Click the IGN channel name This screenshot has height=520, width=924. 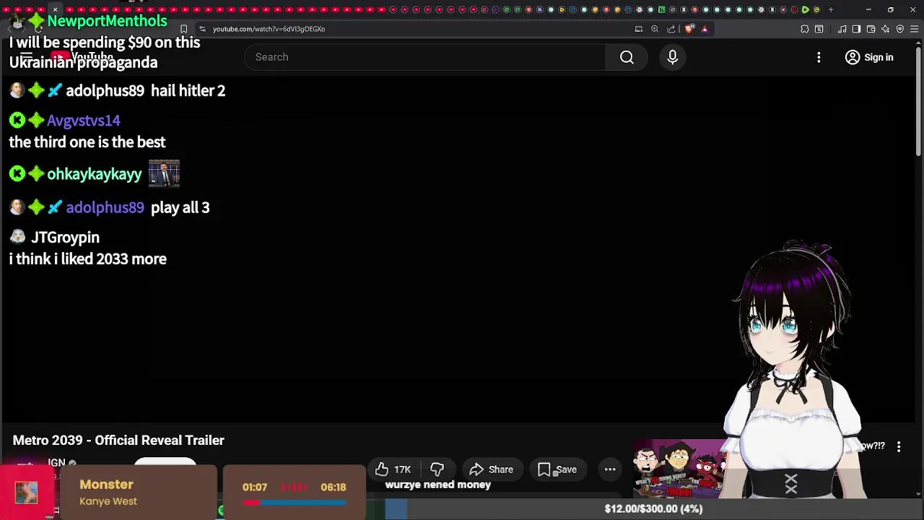click(x=56, y=462)
